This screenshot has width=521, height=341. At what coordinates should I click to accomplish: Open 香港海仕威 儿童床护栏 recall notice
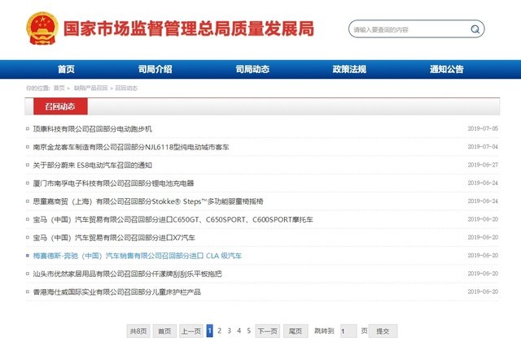pyautogui.click(x=117, y=292)
